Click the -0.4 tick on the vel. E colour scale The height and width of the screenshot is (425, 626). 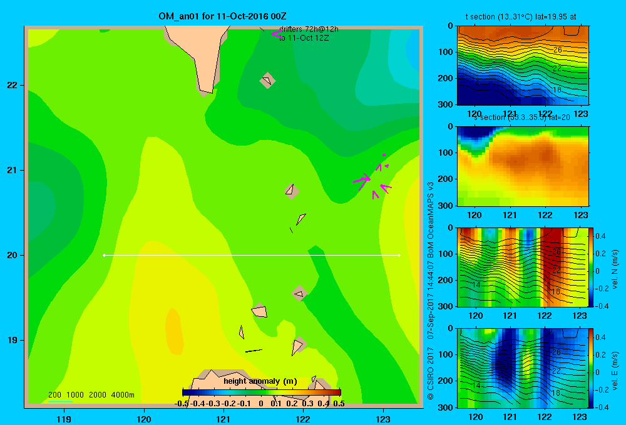click(x=602, y=407)
